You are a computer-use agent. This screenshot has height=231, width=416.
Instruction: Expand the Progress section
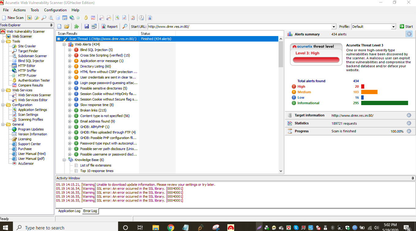[409, 131]
